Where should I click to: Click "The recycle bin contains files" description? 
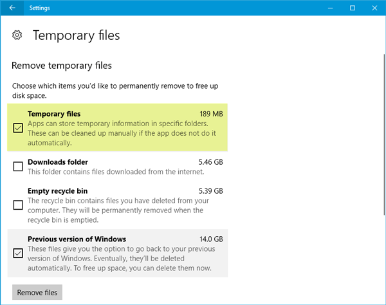[118, 210]
